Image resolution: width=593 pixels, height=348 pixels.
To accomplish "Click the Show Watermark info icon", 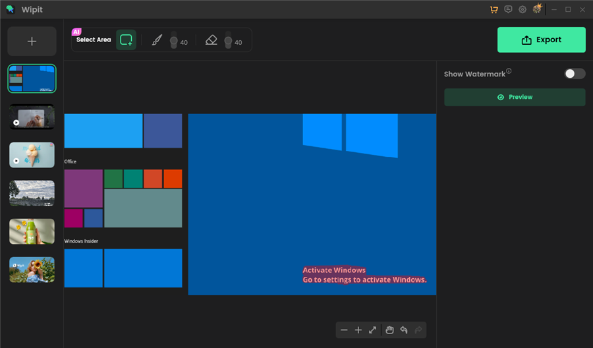I will click(509, 71).
